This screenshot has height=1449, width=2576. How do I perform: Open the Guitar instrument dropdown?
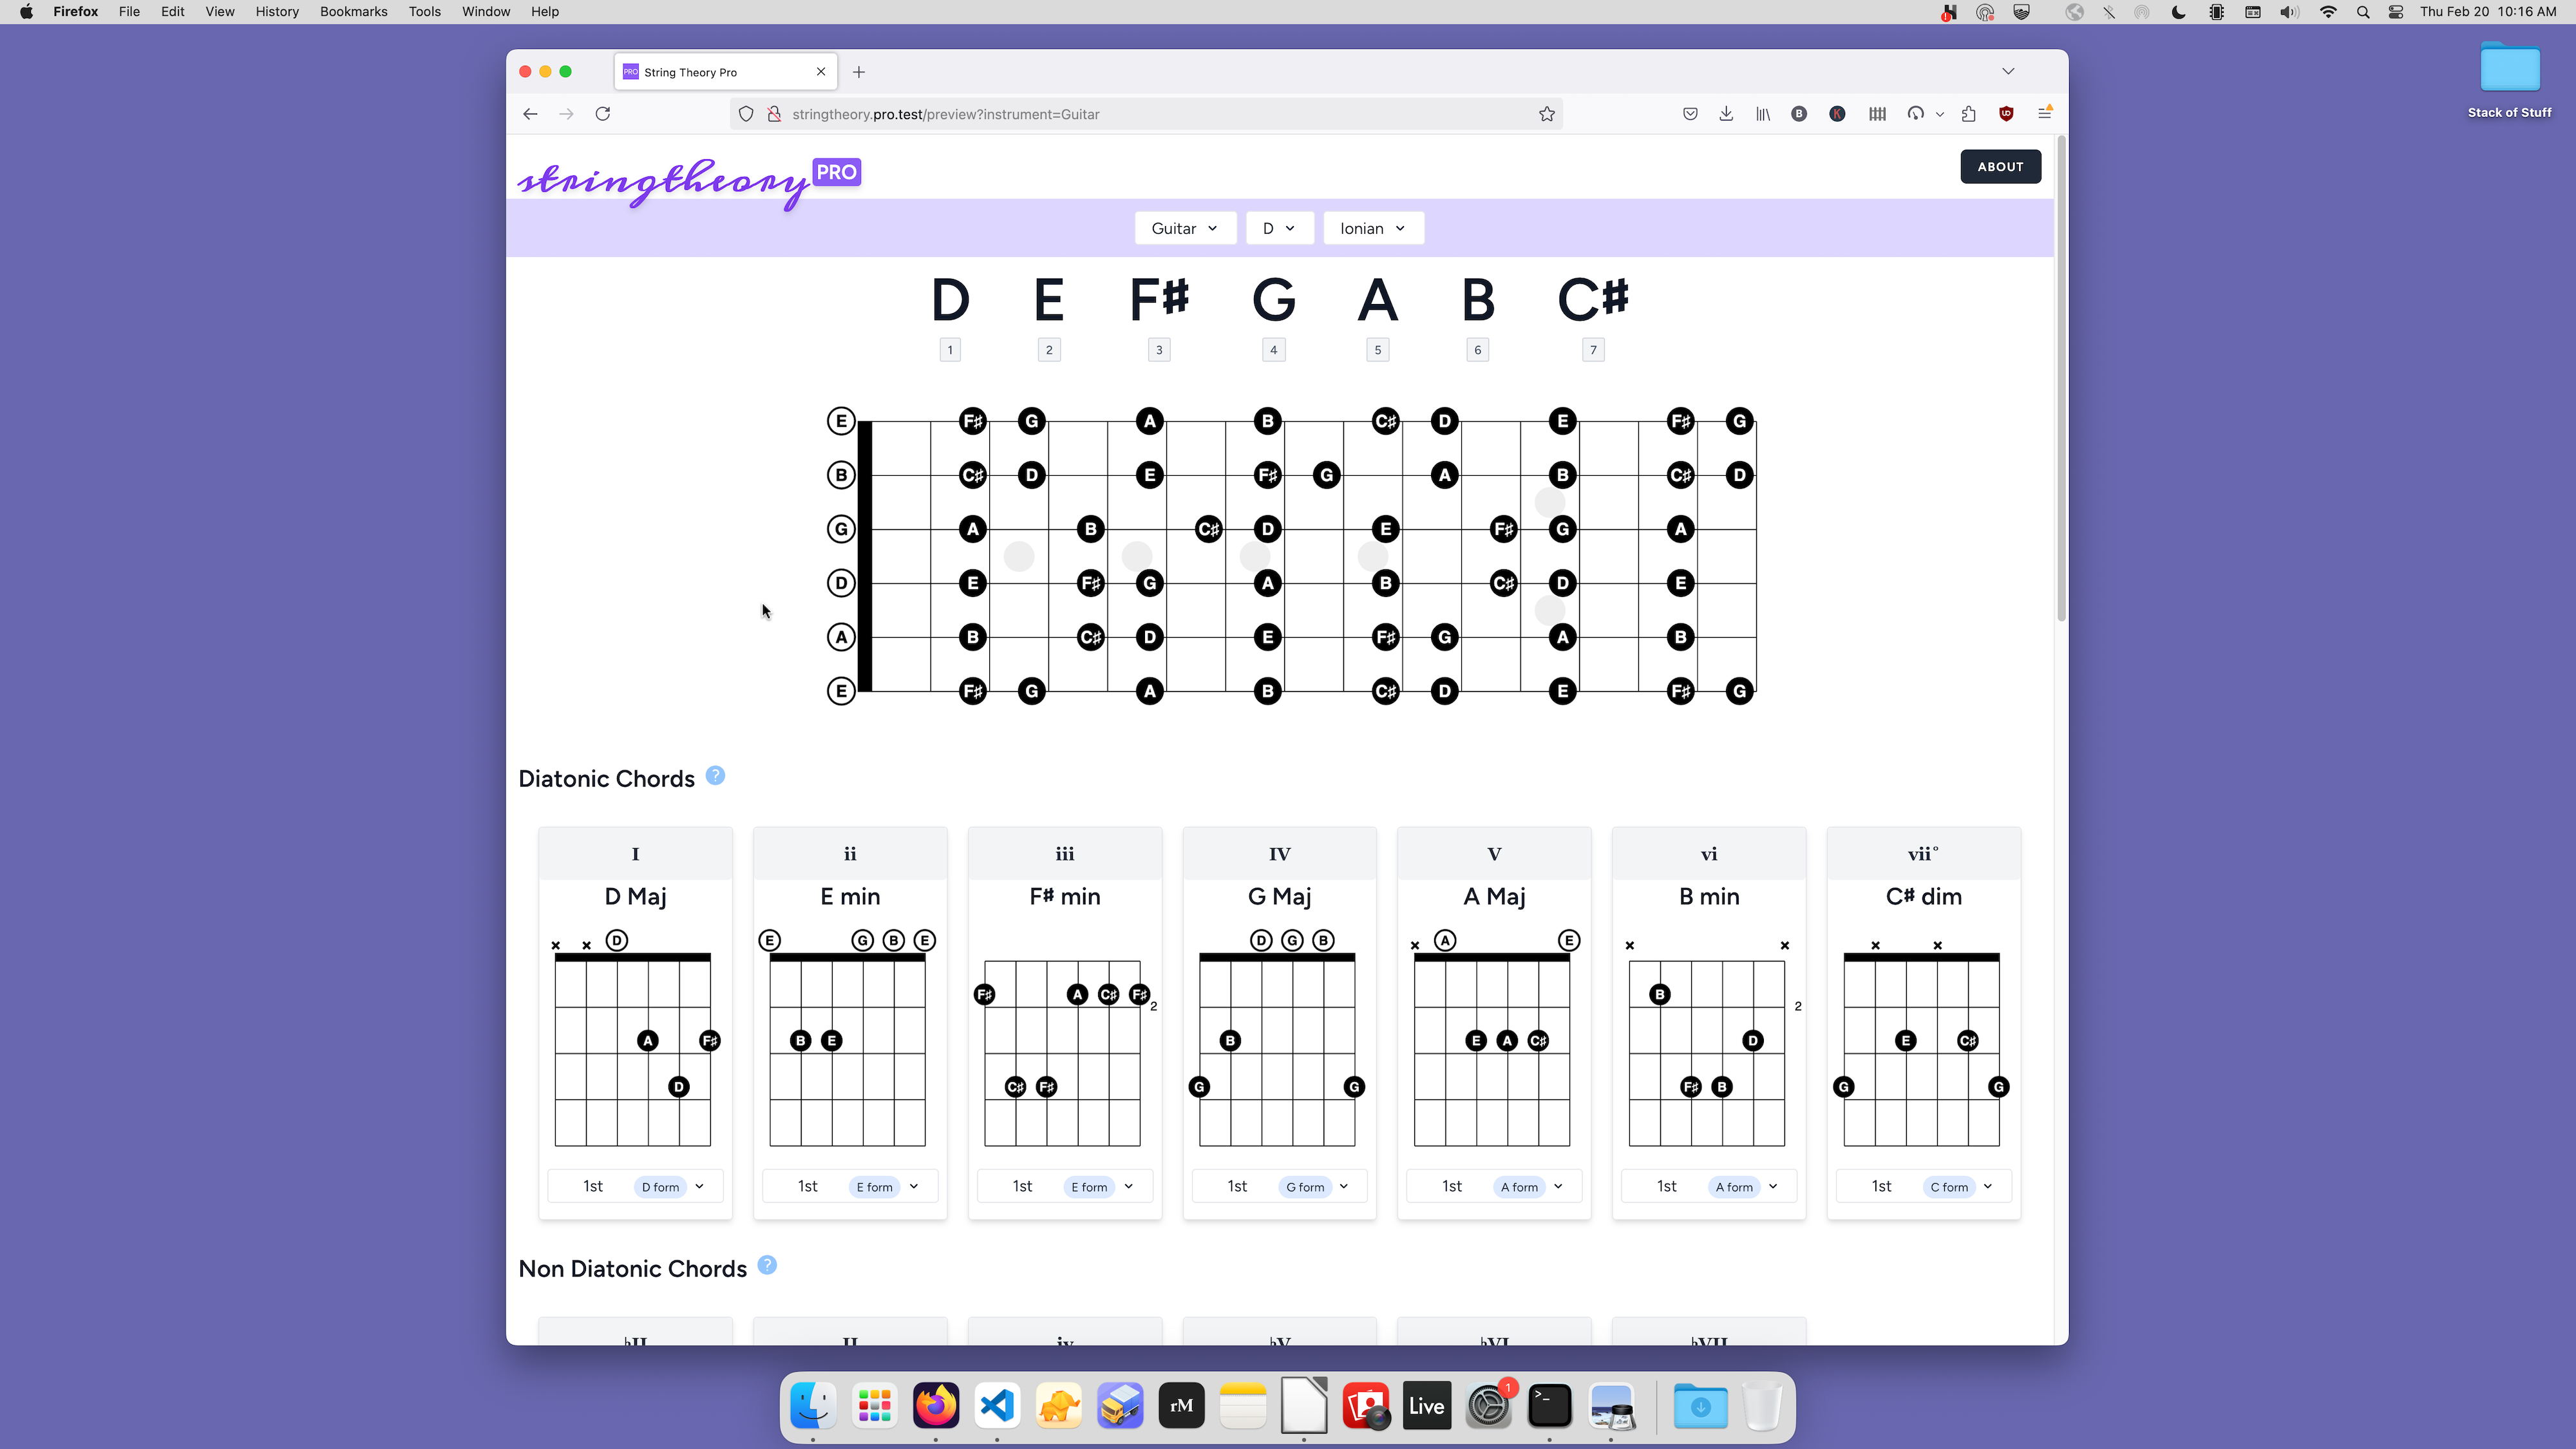(1185, 228)
